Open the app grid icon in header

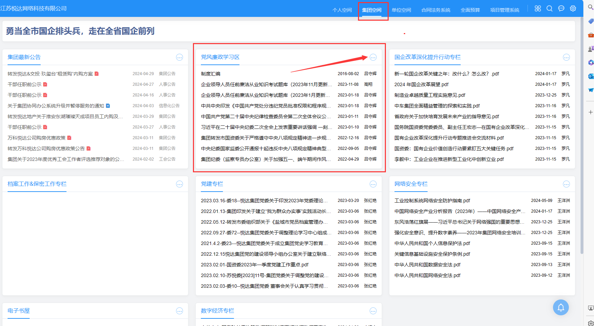point(537,9)
